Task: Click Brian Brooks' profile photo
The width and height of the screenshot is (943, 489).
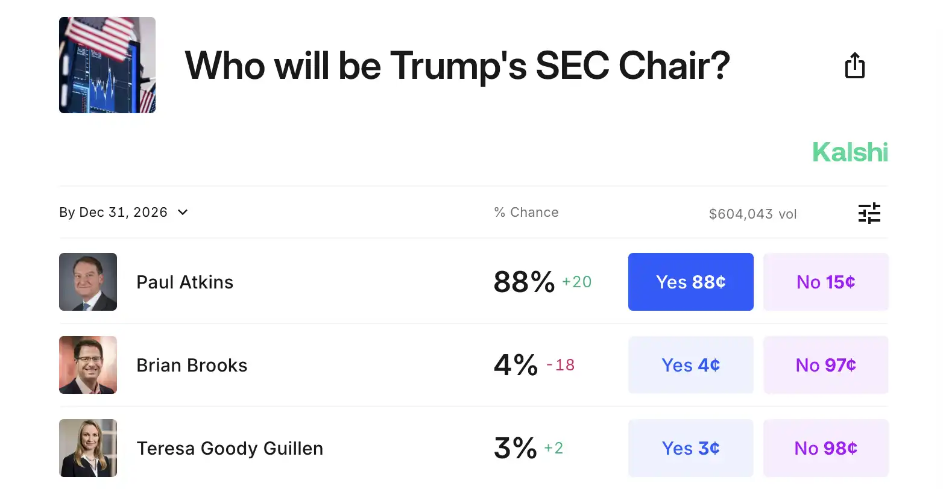Action: pyautogui.click(x=88, y=365)
